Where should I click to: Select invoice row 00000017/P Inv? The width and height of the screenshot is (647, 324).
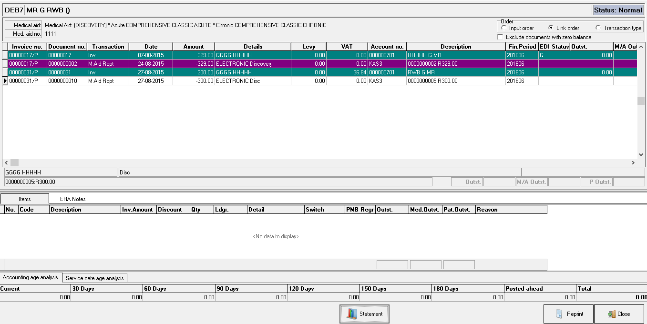320,55
